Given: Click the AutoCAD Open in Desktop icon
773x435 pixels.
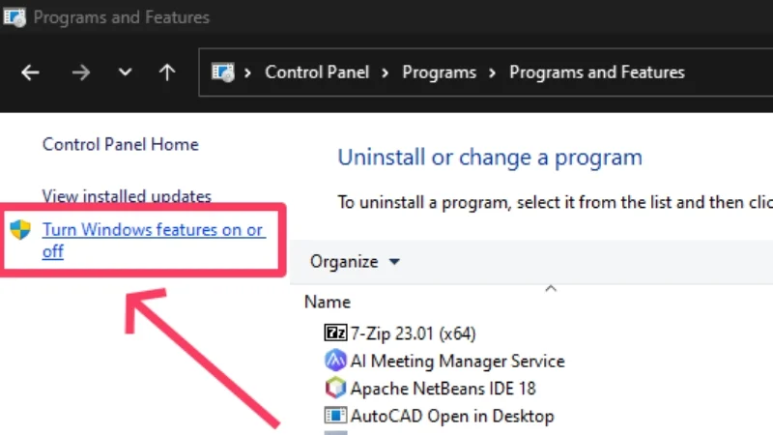Looking at the screenshot, I should [x=334, y=416].
